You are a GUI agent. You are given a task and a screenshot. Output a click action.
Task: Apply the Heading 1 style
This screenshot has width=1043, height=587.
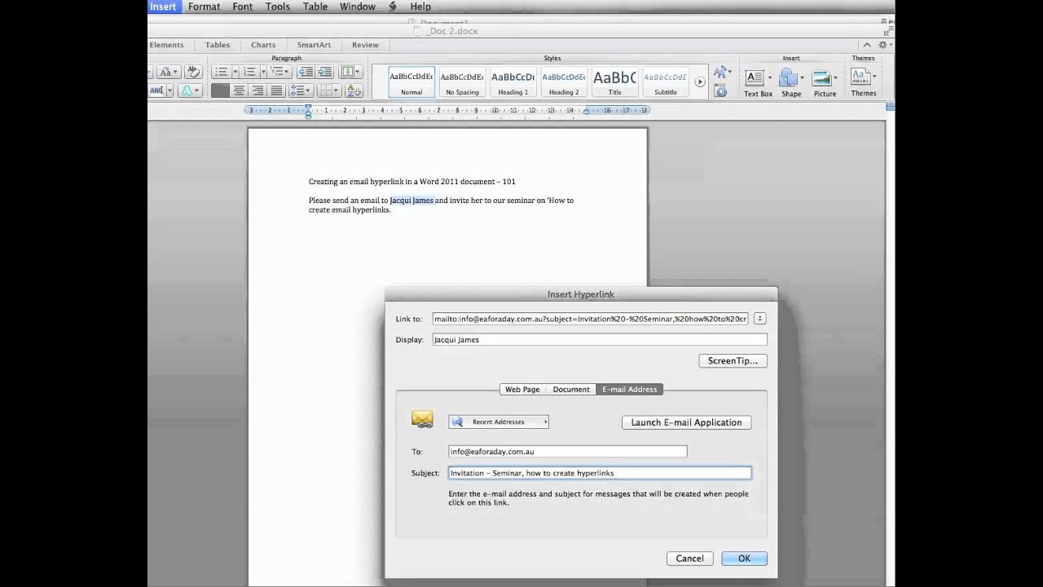coord(513,82)
